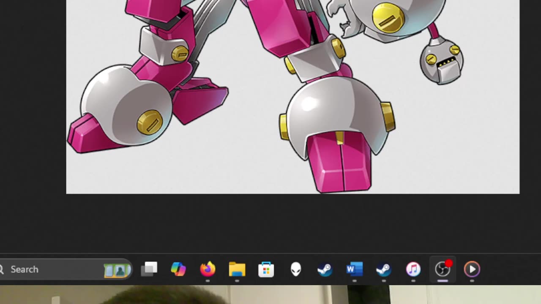Open iTunes music app from the taskbar
The width and height of the screenshot is (541, 304).
coord(413,269)
